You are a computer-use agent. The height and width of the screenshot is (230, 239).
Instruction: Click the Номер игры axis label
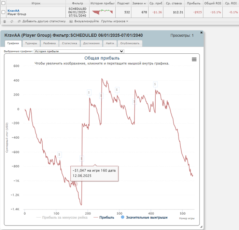pyautogui.click(x=187, y=218)
